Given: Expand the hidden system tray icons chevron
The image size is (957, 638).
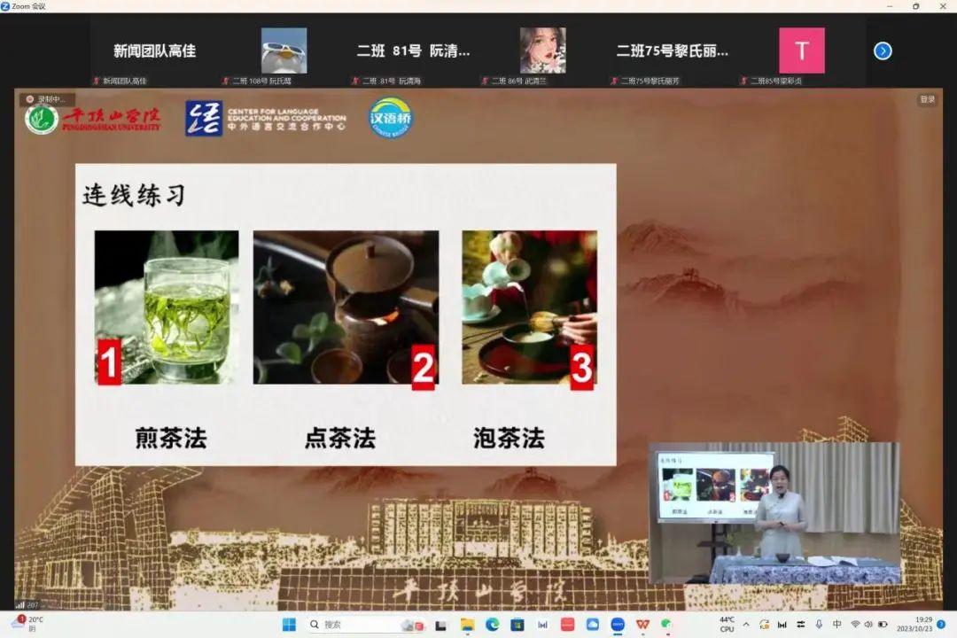Looking at the screenshot, I should tap(746, 625).
